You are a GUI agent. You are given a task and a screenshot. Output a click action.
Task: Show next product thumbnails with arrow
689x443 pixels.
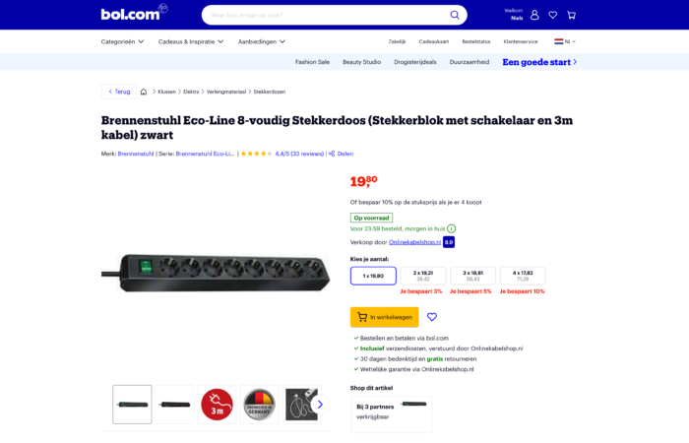pos(320,405)
